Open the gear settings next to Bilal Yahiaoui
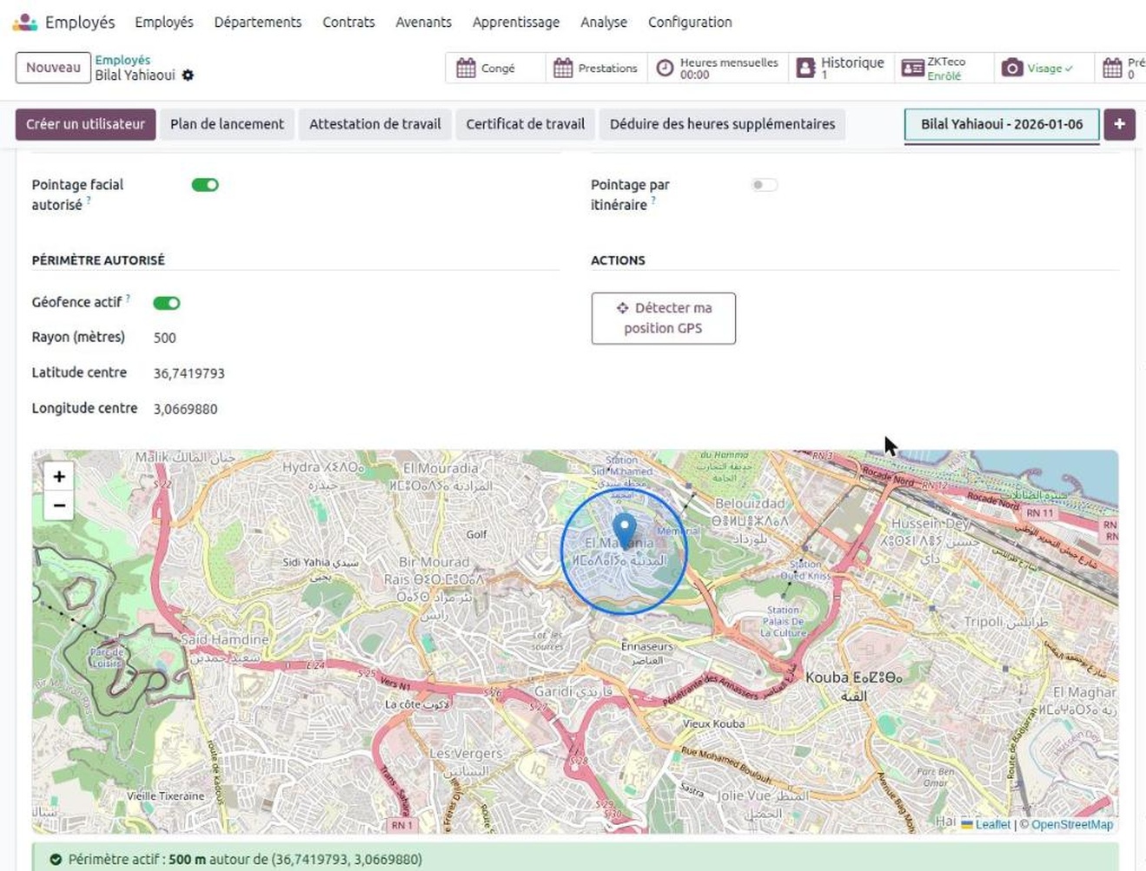Viewport: 1146px width, 871px height. click(x=188, y=76)
